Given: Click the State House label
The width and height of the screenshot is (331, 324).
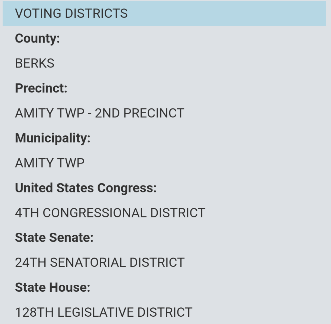Looking at the screenshot, I should pyautogui.click(x=53, y=287).
